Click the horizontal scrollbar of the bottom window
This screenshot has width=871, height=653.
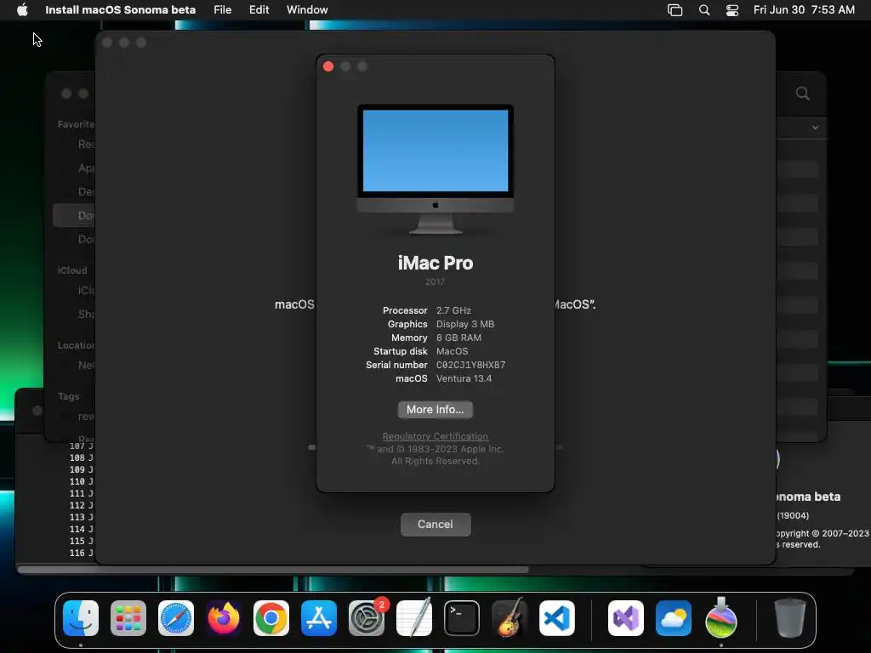pyautogui.click(x=273, y=570)
